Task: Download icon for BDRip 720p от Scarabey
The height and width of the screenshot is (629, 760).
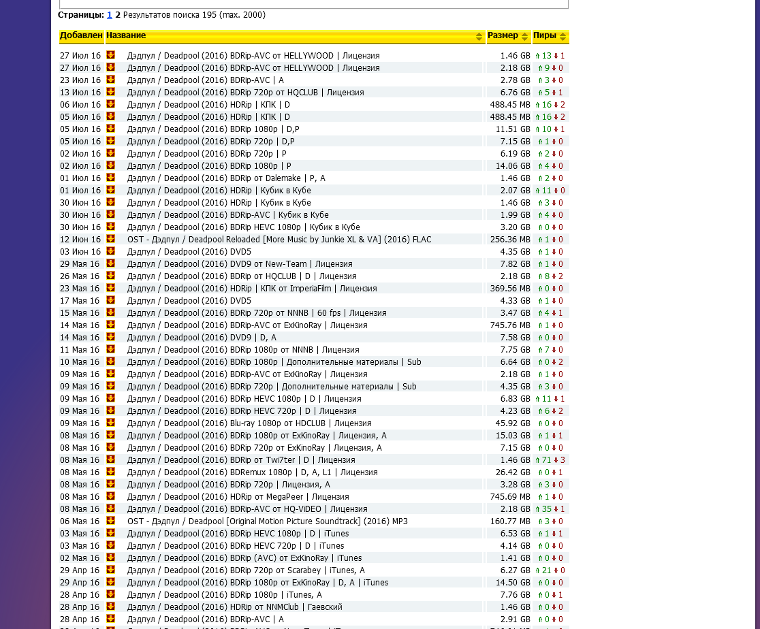Action: pos(110,570)
